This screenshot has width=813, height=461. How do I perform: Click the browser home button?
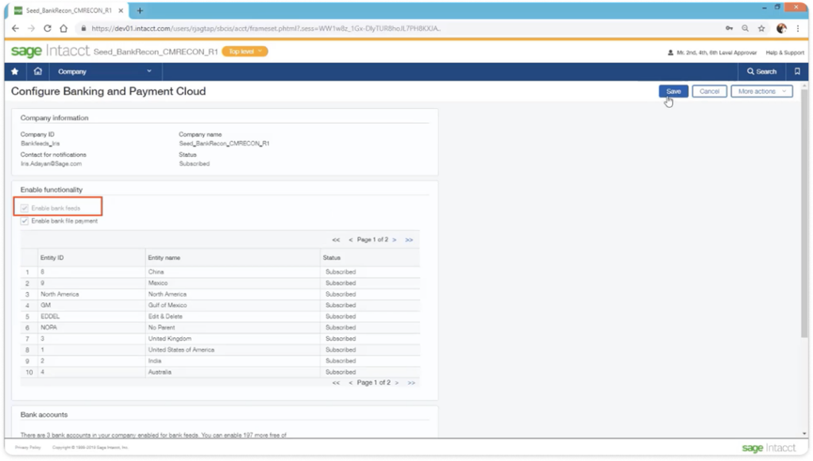coord(64,29)
